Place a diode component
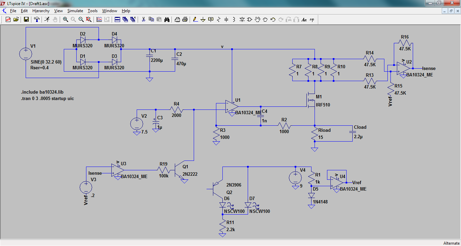The height and width of the screenshot is (246, 461). 242,20
